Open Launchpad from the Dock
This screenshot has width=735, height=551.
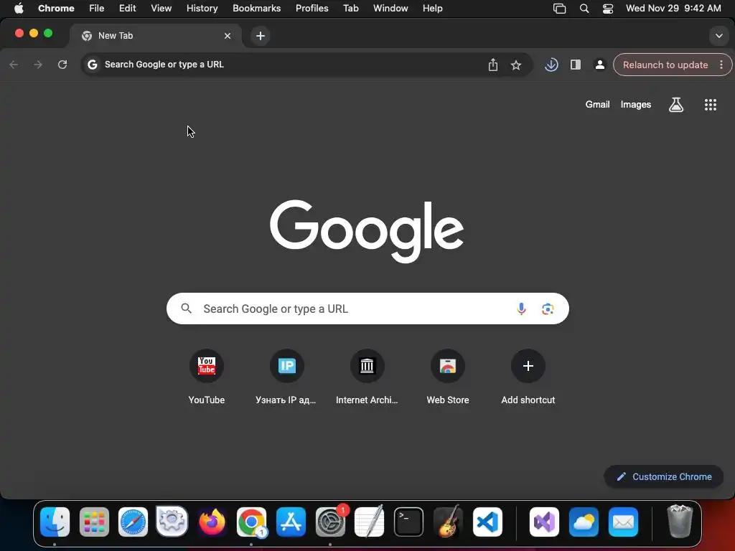pos(94,522)
